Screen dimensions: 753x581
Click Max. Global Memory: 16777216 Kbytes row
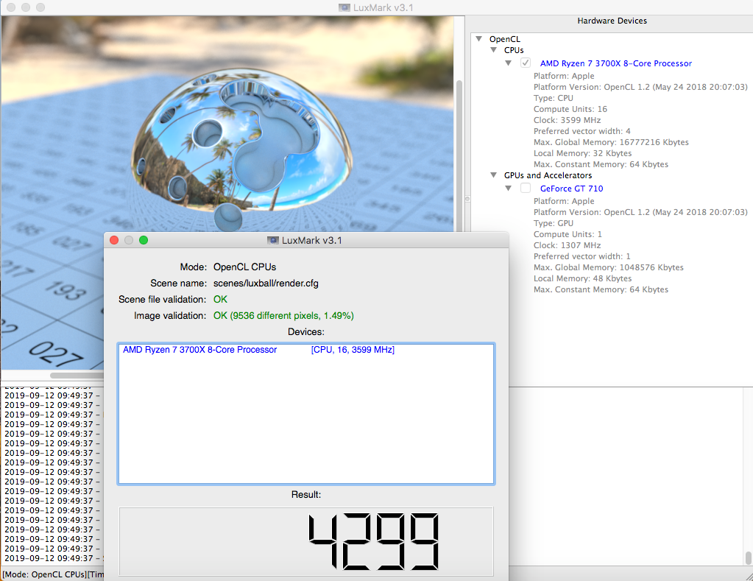click(611, 142)
